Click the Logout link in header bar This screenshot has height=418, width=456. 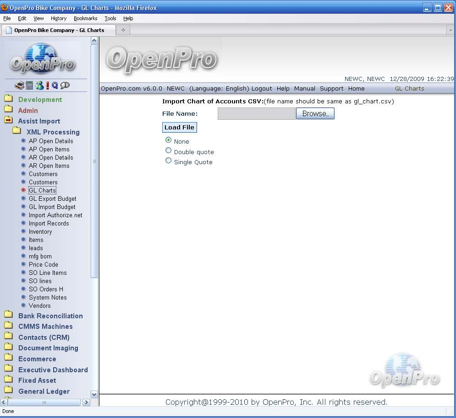coord(261,89)
